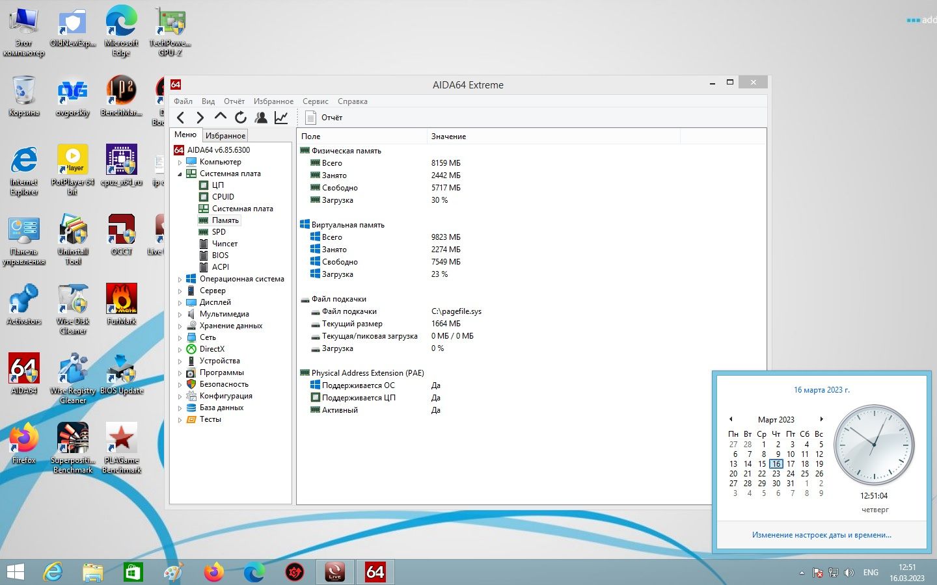Expand the Компьютер tree node
The width and height of the screenshot is (937, 585).
(x=180, y=162)
